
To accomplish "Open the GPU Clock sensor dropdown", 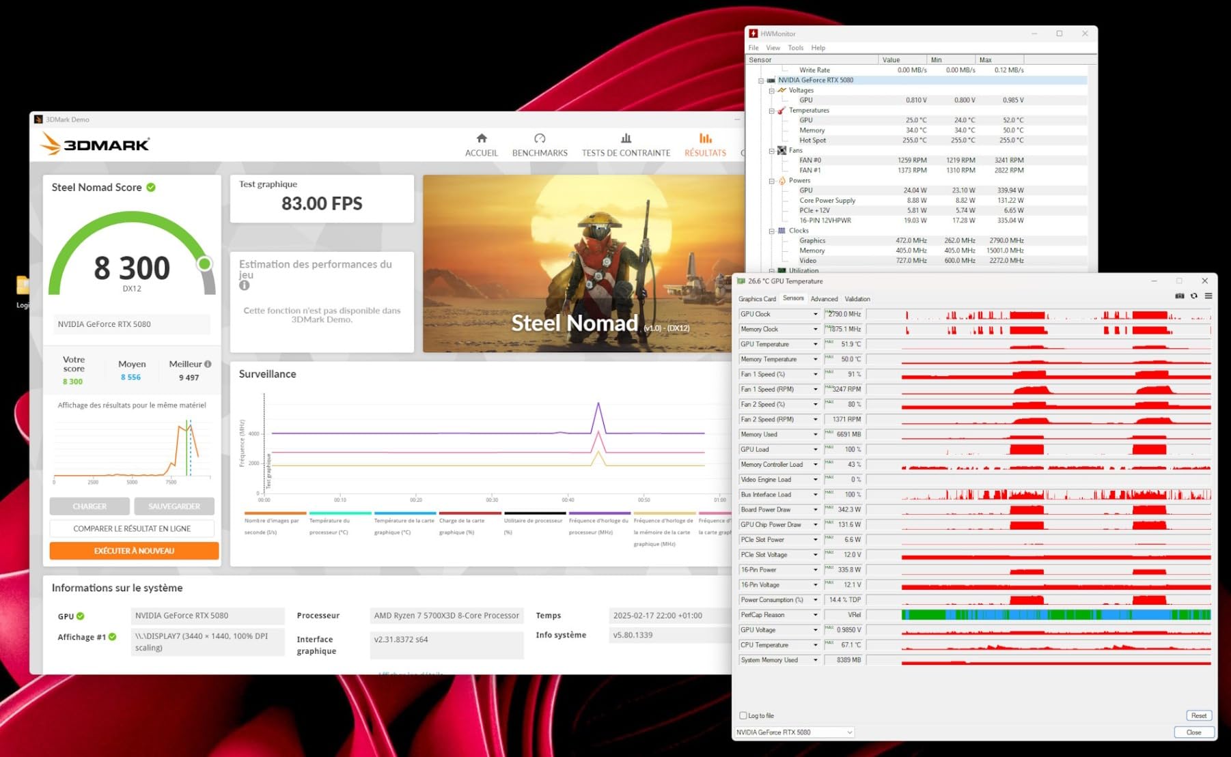I will pos(815,314).
